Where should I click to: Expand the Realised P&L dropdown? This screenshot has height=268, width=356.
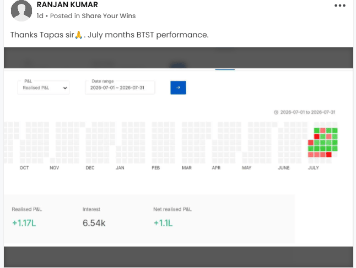click(x=44, y=87)
